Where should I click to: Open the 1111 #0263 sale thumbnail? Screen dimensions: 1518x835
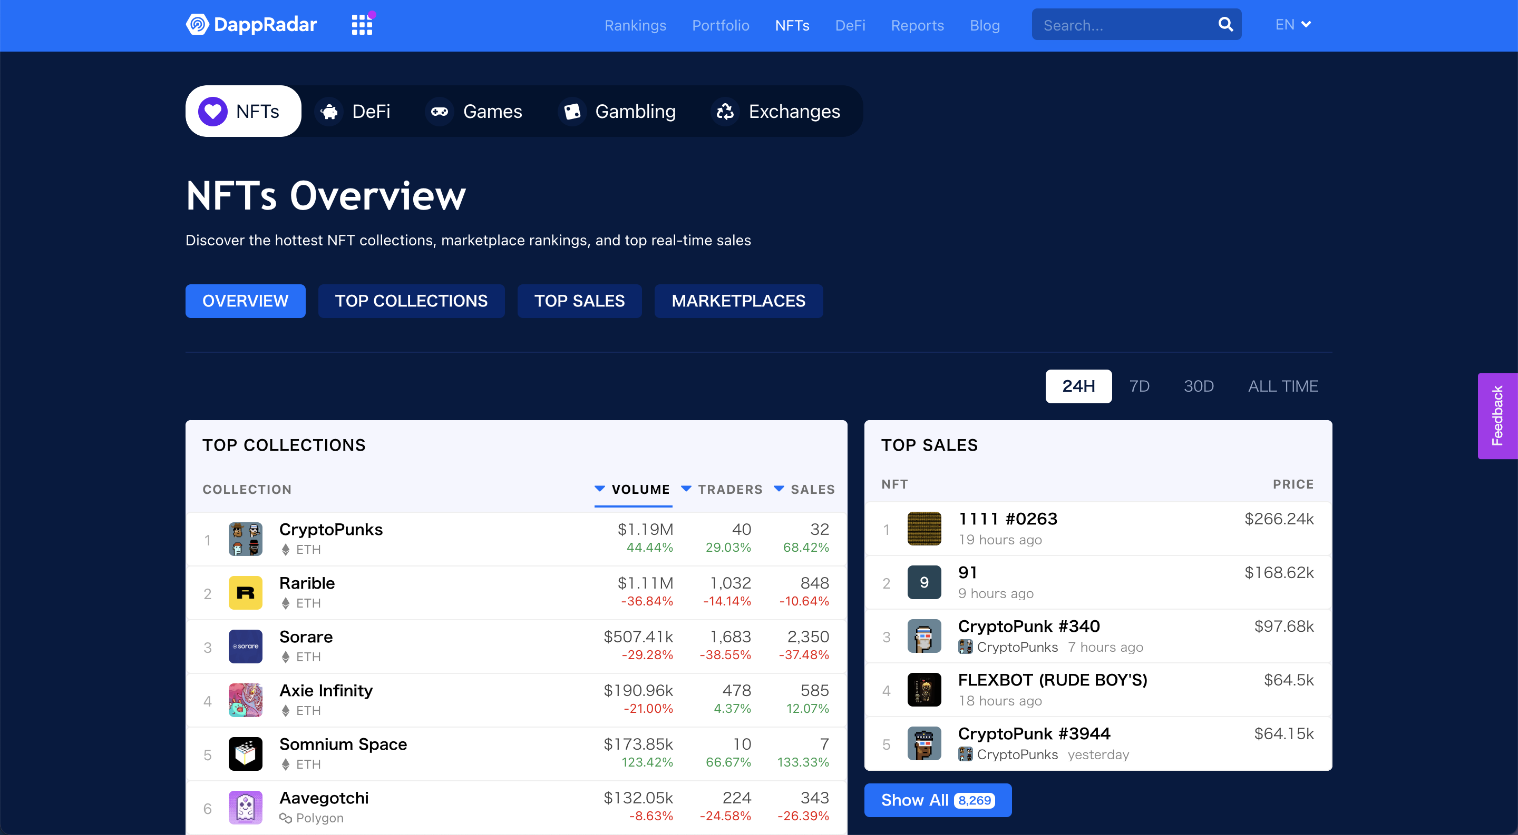[924, 529]
